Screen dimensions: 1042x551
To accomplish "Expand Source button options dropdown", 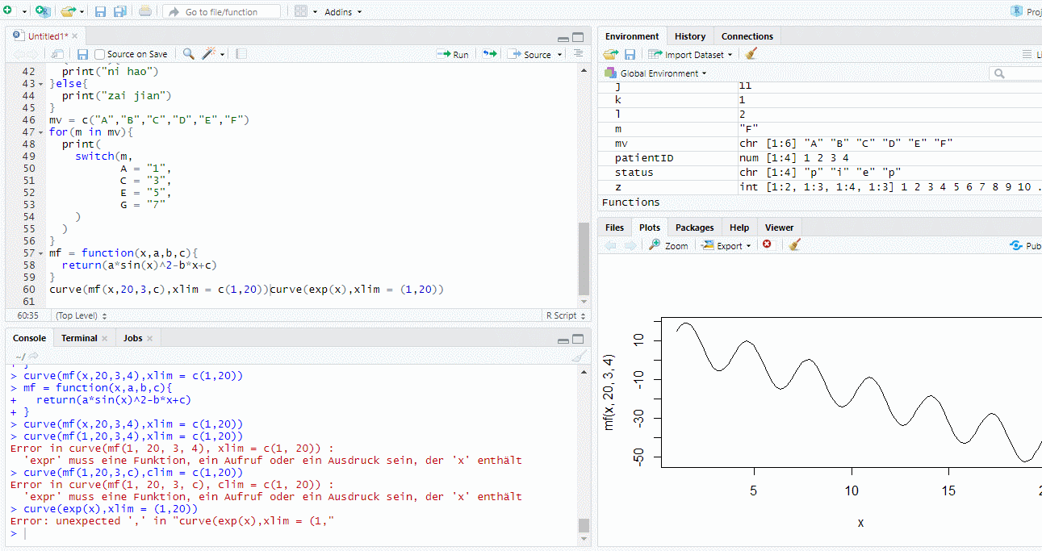I will pyautogui.click(x=560, y=55).
